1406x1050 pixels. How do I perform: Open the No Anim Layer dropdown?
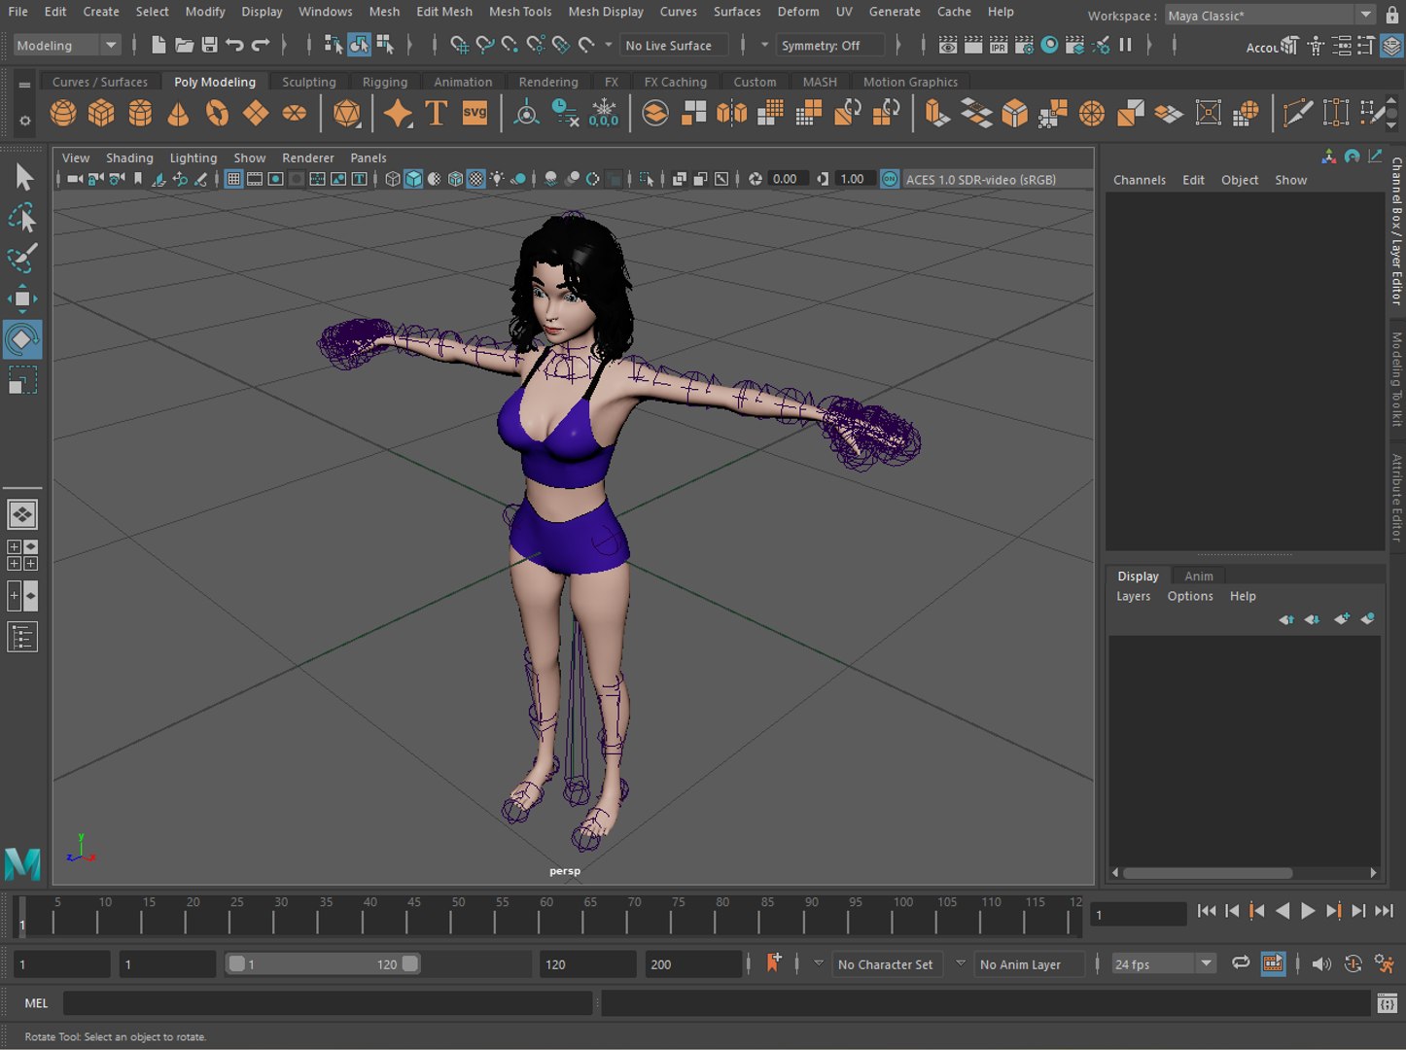(x=1030, y=963)
